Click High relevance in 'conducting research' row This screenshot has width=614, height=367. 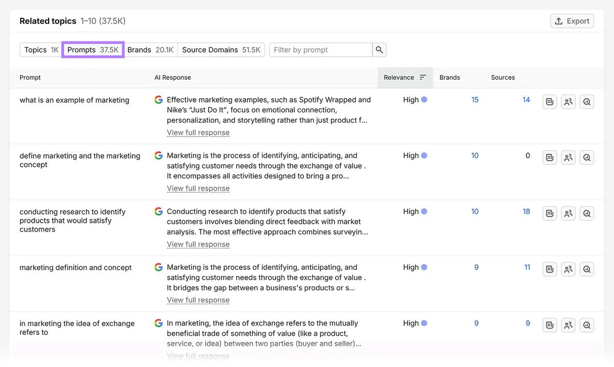[415, 211]
